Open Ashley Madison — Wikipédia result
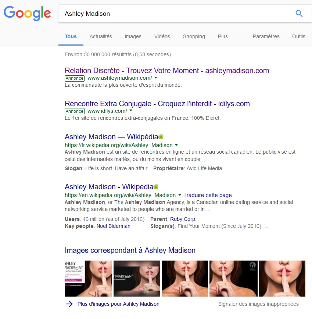Viewport: 312px width, 319px height. 111,137
